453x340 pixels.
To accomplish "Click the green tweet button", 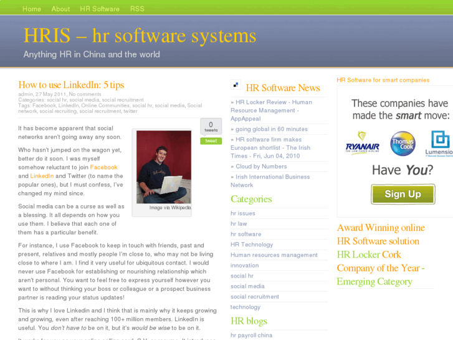I will point(211,141).
